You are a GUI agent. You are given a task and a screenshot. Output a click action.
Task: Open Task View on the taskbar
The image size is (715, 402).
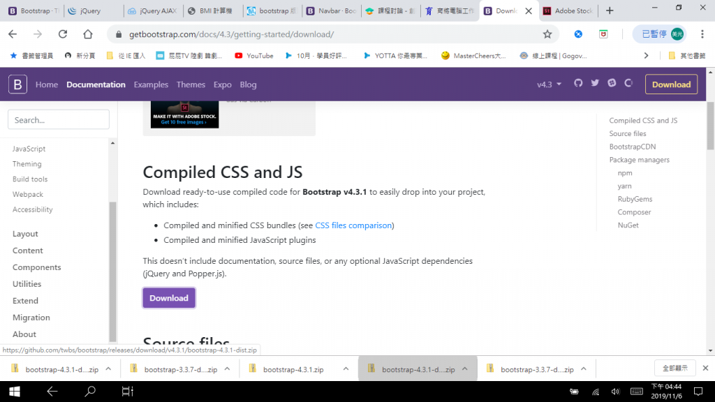pos(127,392)
